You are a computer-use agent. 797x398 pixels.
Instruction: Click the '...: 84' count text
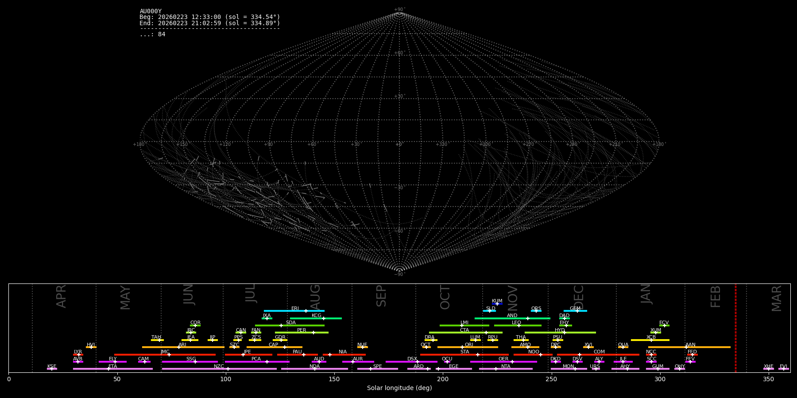click(x=152, y=34)
